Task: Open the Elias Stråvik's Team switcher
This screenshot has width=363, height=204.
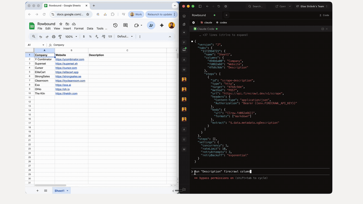Action: [312, 6]
